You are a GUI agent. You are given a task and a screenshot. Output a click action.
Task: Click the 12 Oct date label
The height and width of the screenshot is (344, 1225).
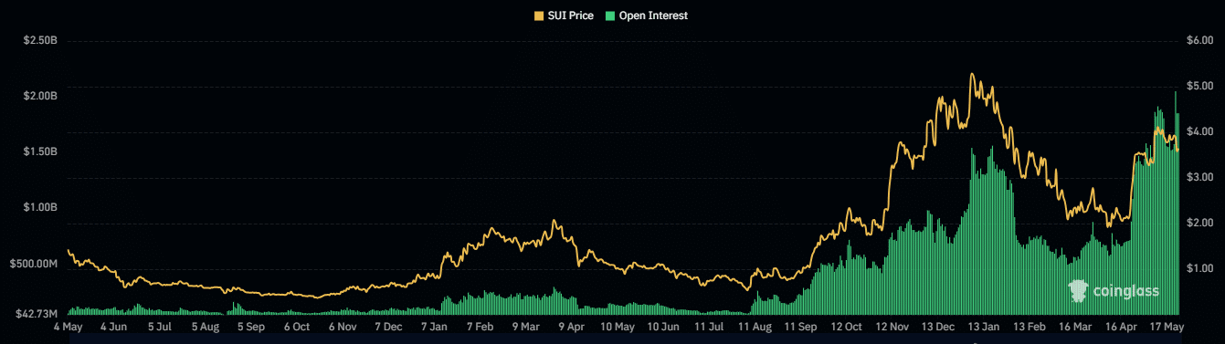click(846, 326)
